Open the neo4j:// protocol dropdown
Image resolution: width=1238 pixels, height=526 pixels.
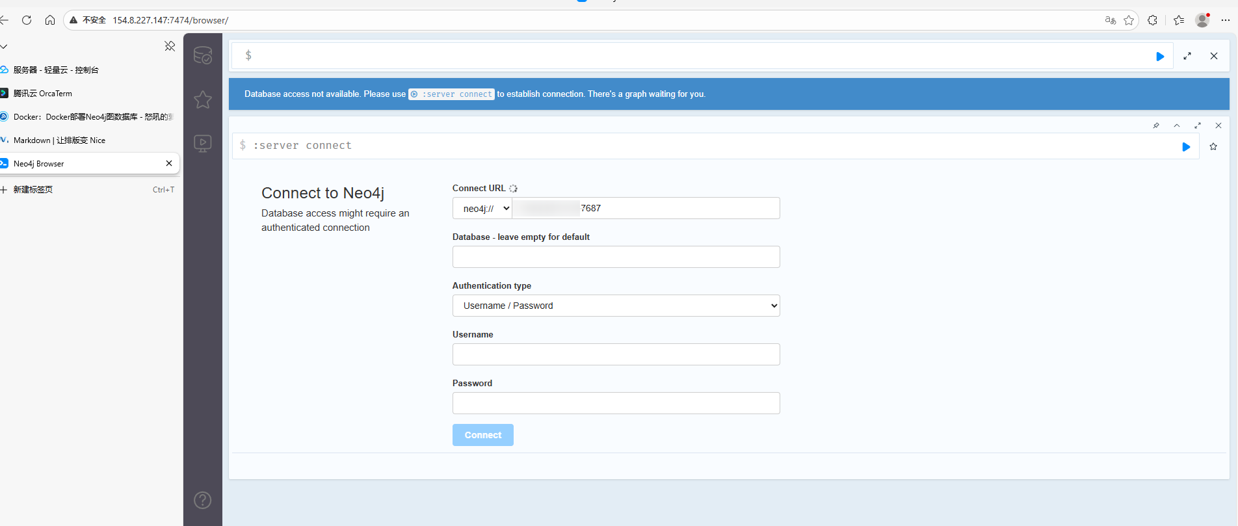pyautogui.click(x=482, y=208)
